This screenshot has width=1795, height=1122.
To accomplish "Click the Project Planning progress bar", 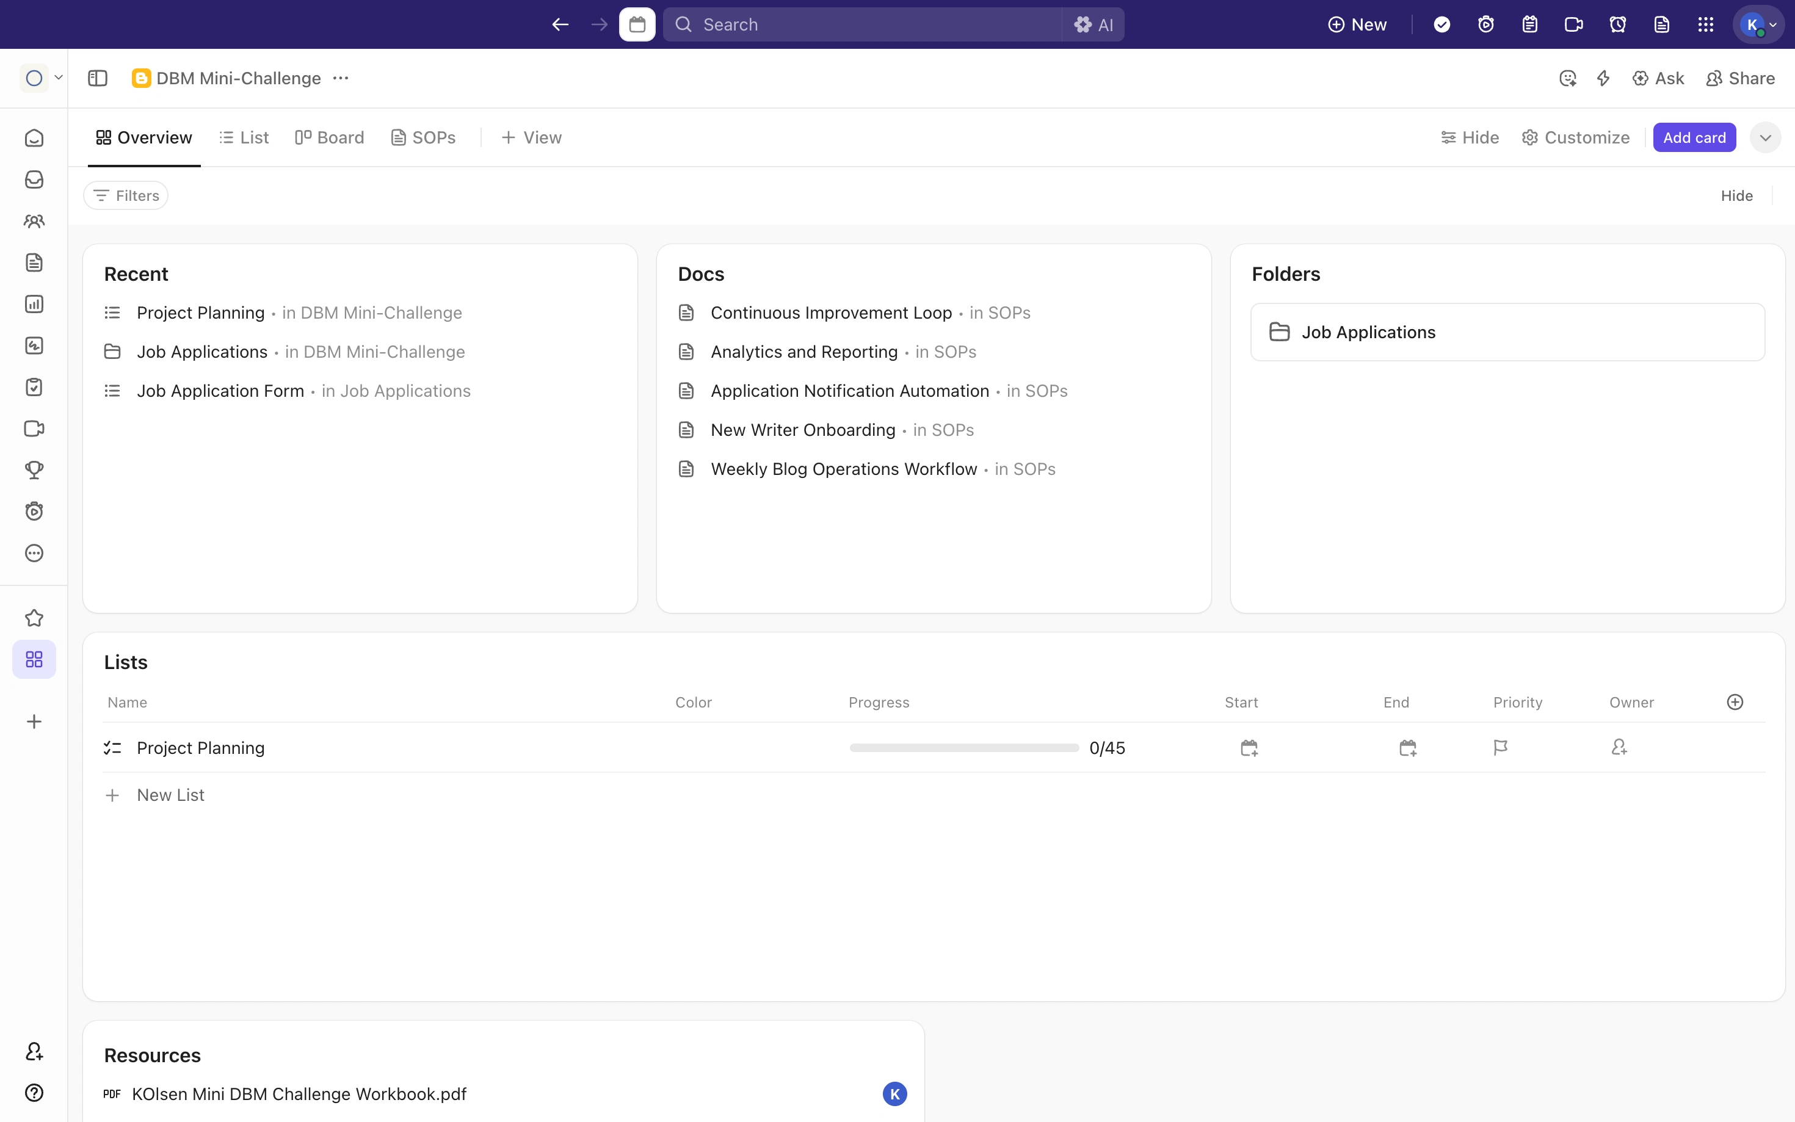I will pos(964,748).
